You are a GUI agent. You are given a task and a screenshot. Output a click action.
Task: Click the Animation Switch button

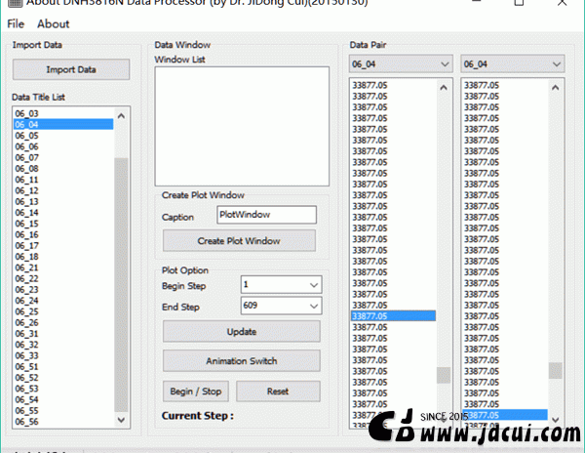point(241,360)
